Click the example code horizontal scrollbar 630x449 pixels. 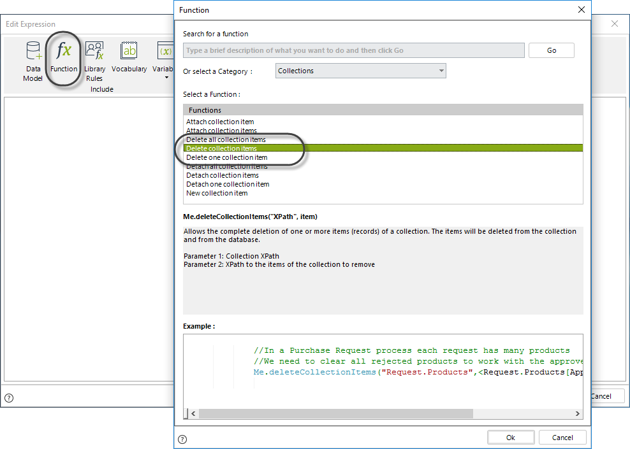click(x=335, y=413)
